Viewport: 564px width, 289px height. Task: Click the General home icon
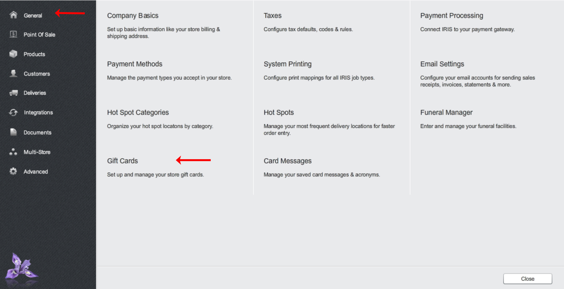tap(13, 15)
